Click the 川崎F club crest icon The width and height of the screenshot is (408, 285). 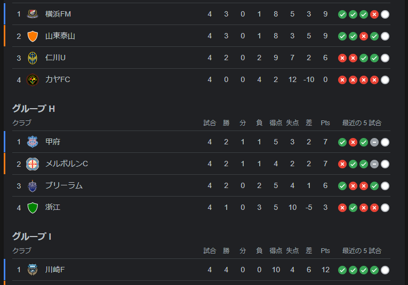coord(33,270)
